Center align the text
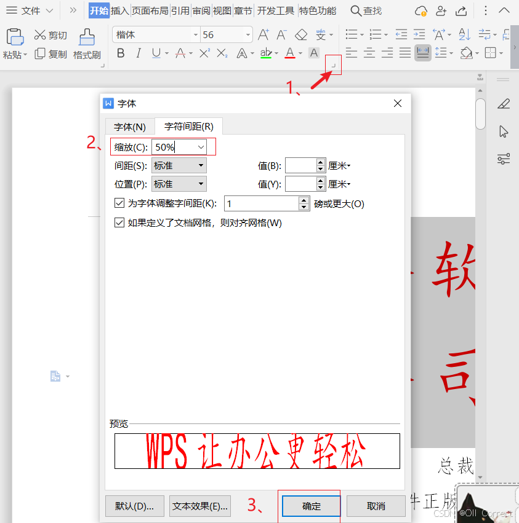 pyautogui.click(x=369, y=53)
